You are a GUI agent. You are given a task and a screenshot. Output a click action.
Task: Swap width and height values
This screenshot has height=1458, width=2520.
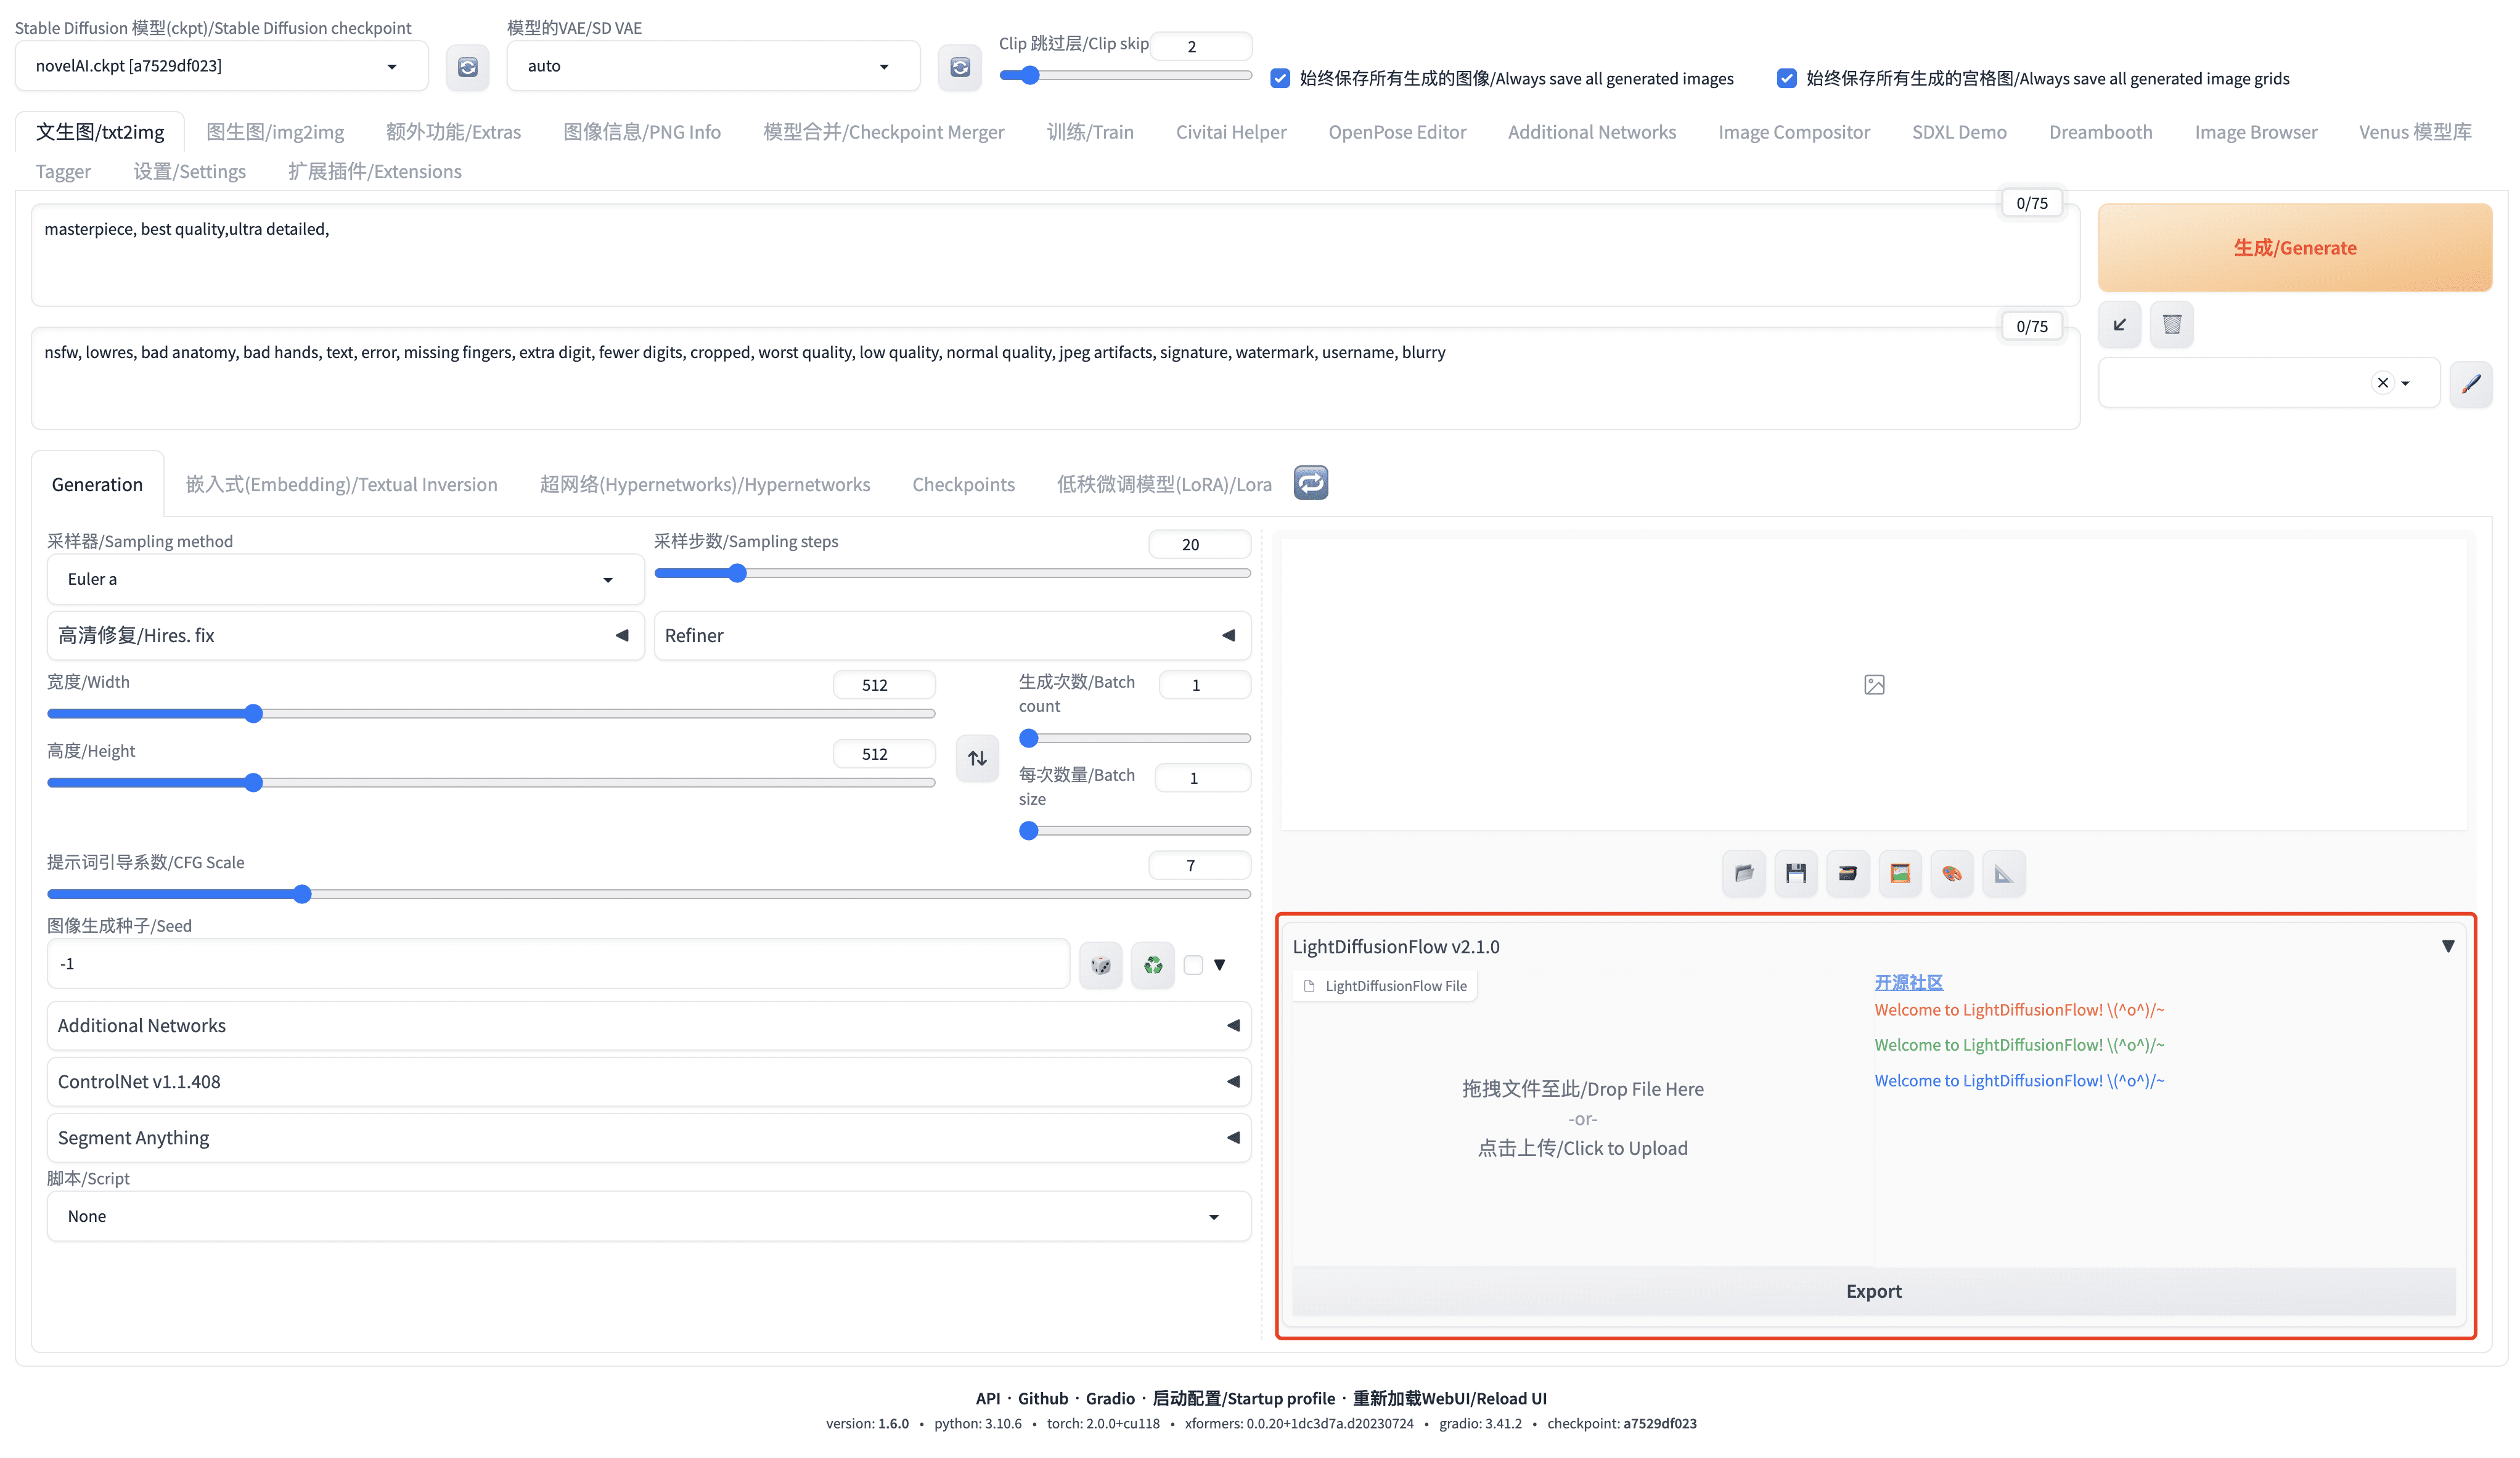pyautogui.click(x=977, y=758)
